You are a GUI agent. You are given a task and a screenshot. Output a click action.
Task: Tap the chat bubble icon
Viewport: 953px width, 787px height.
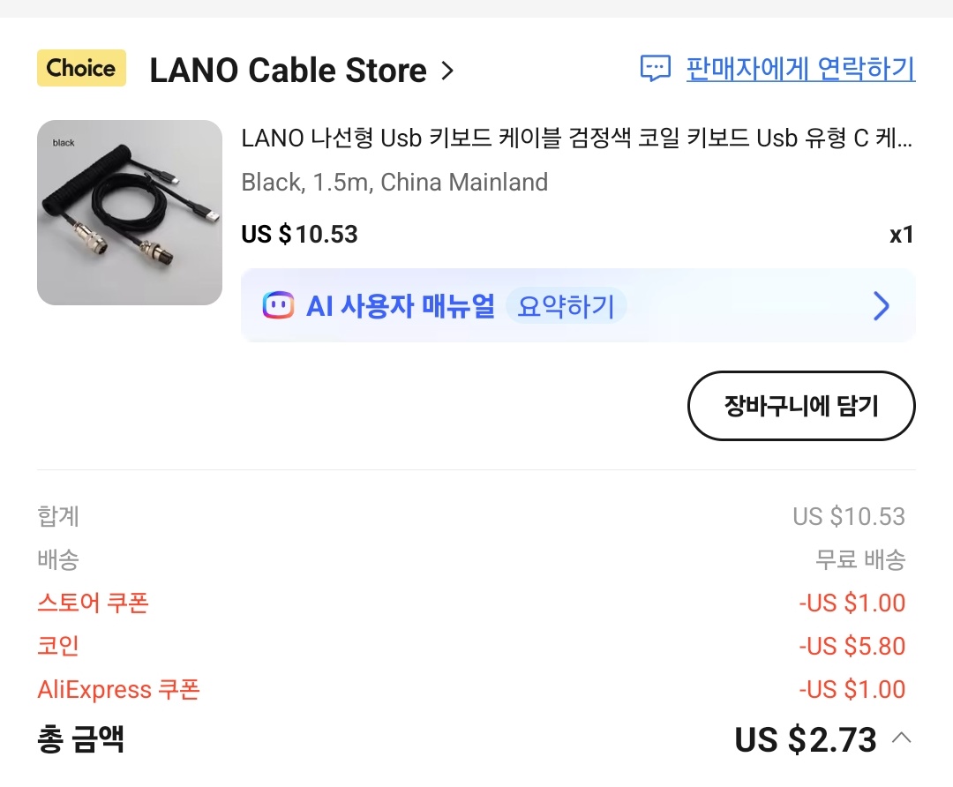click(x=655, y=69)
